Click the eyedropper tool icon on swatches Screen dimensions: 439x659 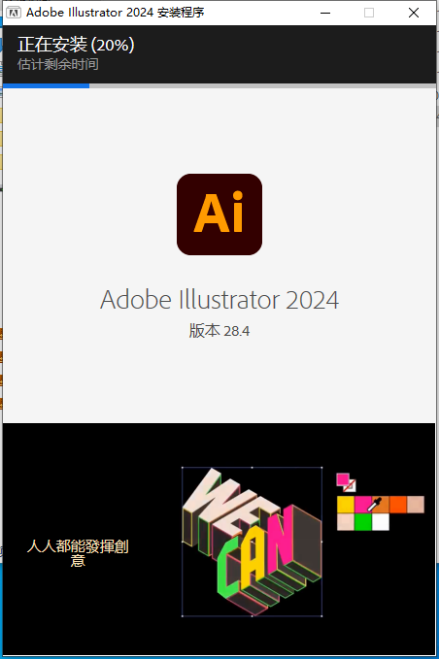pos(374,504)
